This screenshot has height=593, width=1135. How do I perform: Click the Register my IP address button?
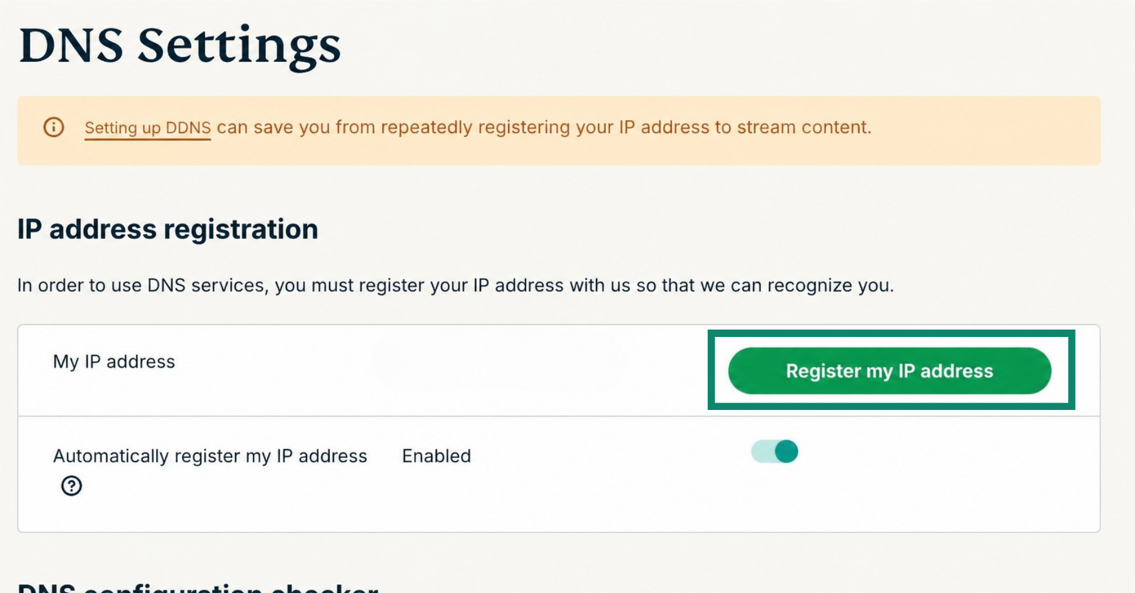point(889,371)
